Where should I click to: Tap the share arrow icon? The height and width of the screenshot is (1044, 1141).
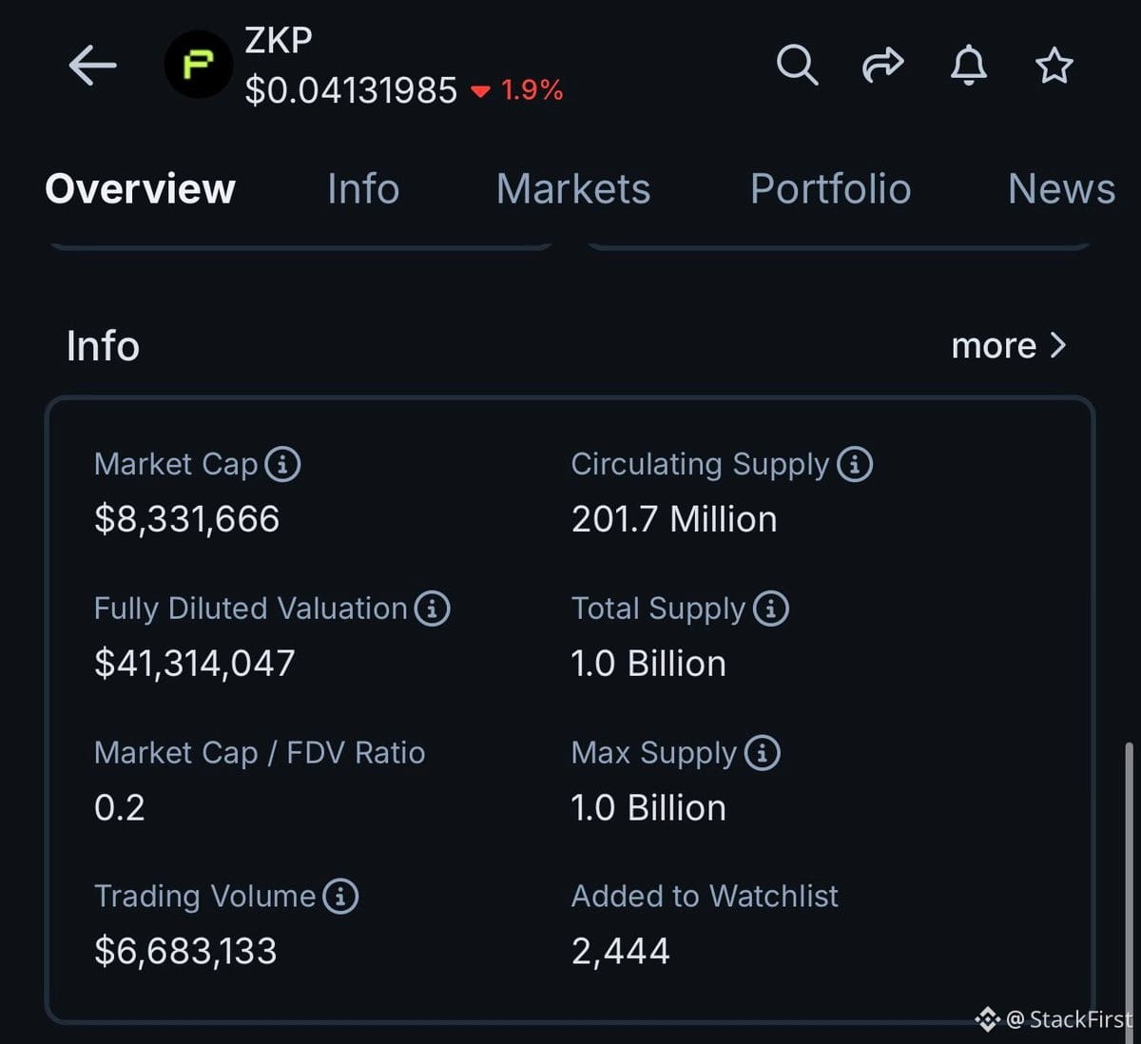pyautogui.click(x=882, y=65)
